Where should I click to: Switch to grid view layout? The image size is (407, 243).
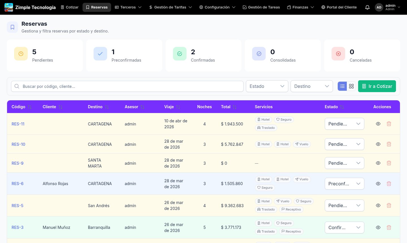tap(351, 86)
